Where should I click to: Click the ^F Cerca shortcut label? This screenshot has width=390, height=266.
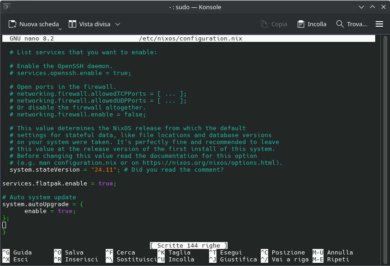pyautogui.click(x=120, y=252)
